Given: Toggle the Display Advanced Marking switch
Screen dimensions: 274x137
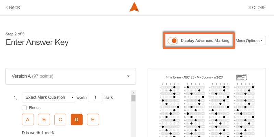Looking at the screenshot, I should click(x=173, y=41).
